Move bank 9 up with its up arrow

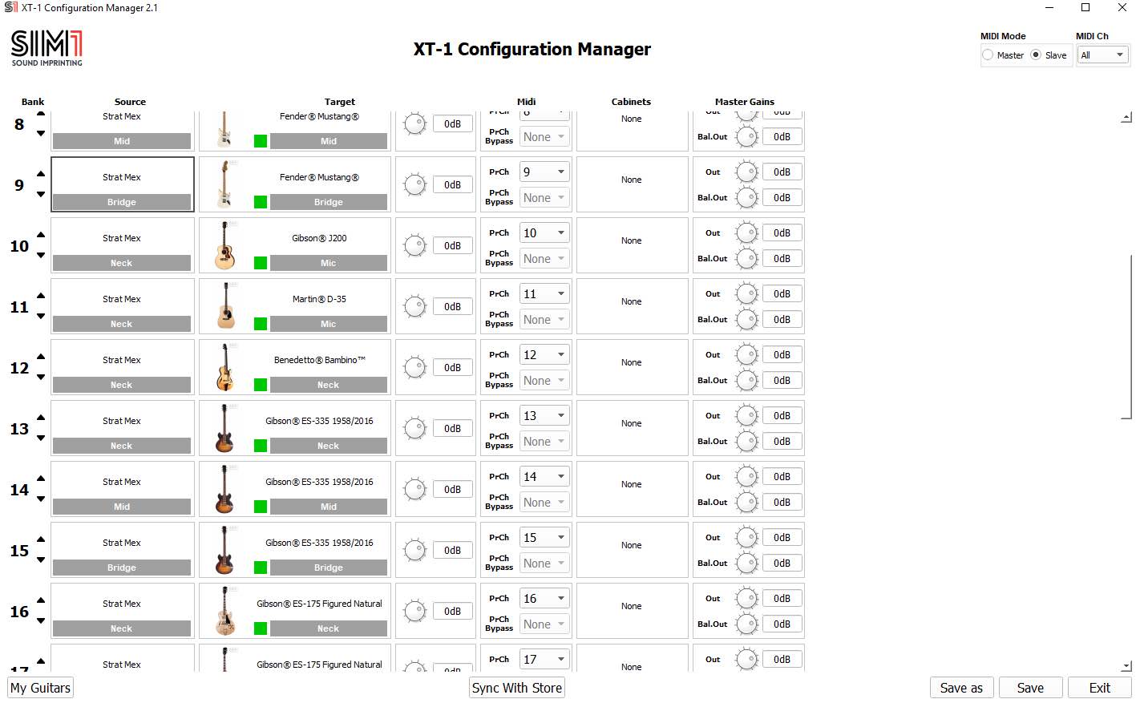coord(41,174)
